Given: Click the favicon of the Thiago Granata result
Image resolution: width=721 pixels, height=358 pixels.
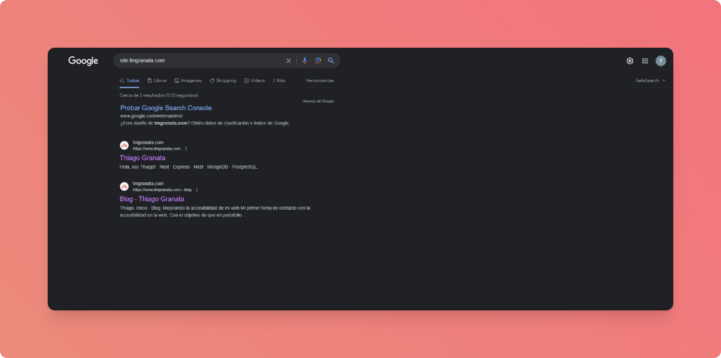Looking at the screenshot, I should pos(124,145).
